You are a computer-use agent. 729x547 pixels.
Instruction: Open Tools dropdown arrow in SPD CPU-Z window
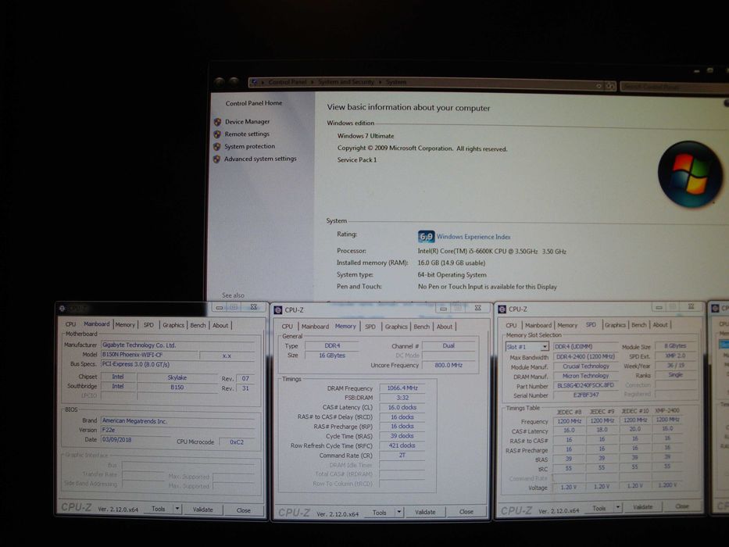(618, 507)
